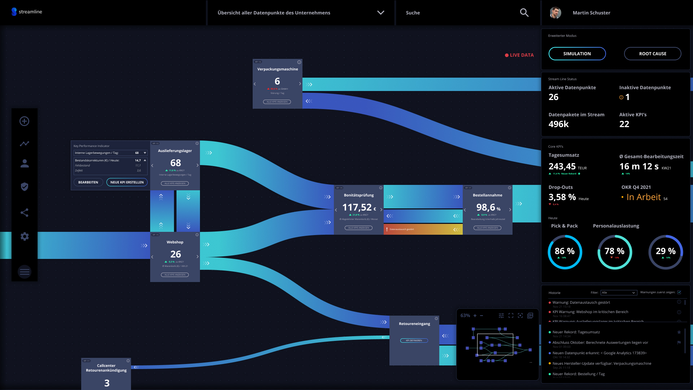Show next KPI on Webshop card

197,257
